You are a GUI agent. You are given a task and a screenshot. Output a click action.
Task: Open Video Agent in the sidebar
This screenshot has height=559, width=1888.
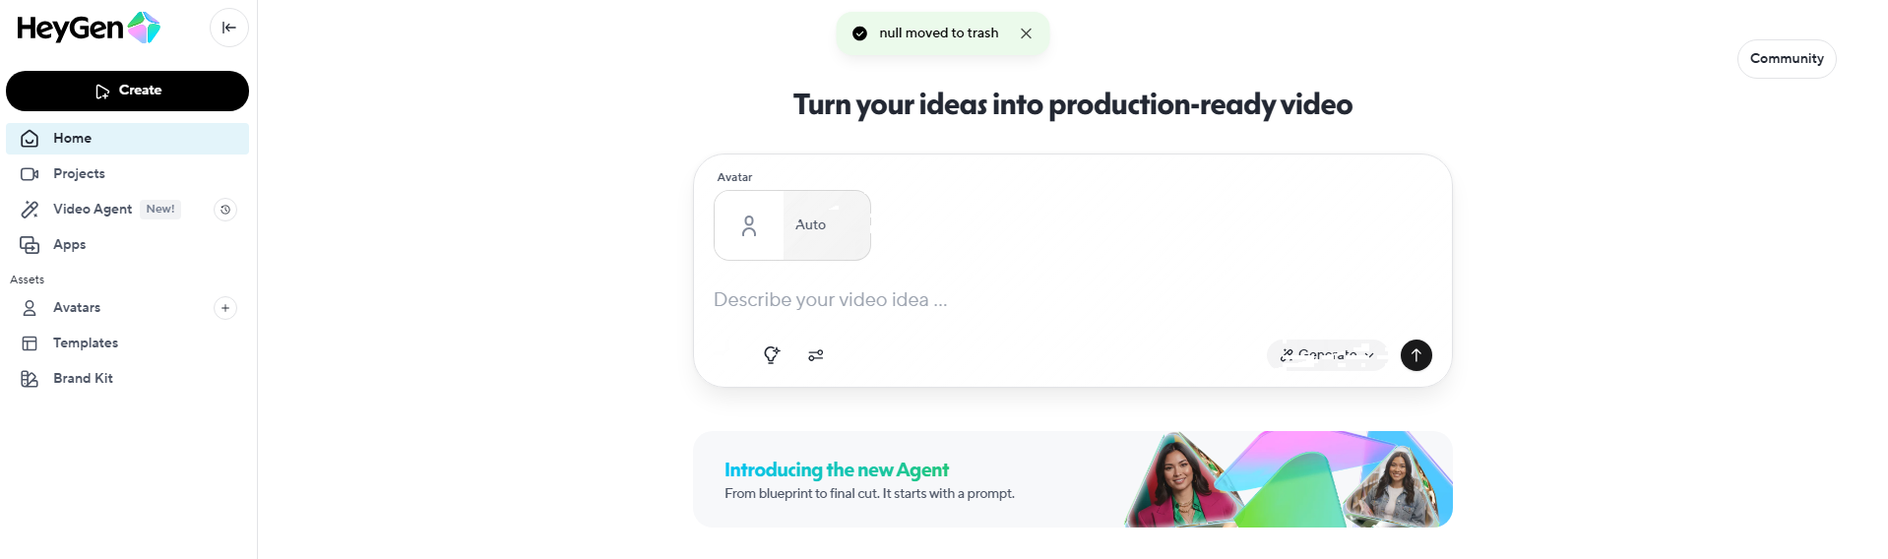click(x=93, y=210)
